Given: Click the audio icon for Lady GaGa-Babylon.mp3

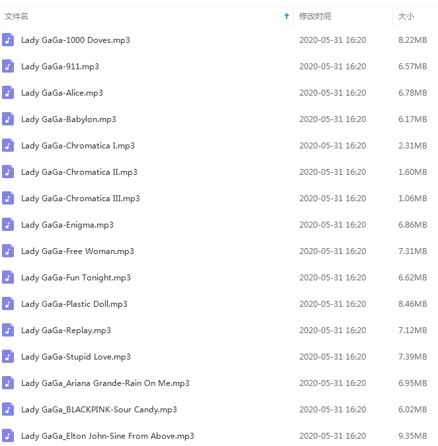Looking at the screenshot, I should coord(8,119).
